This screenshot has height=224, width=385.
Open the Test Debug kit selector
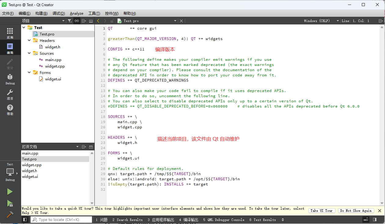click(x=10, y=172)
